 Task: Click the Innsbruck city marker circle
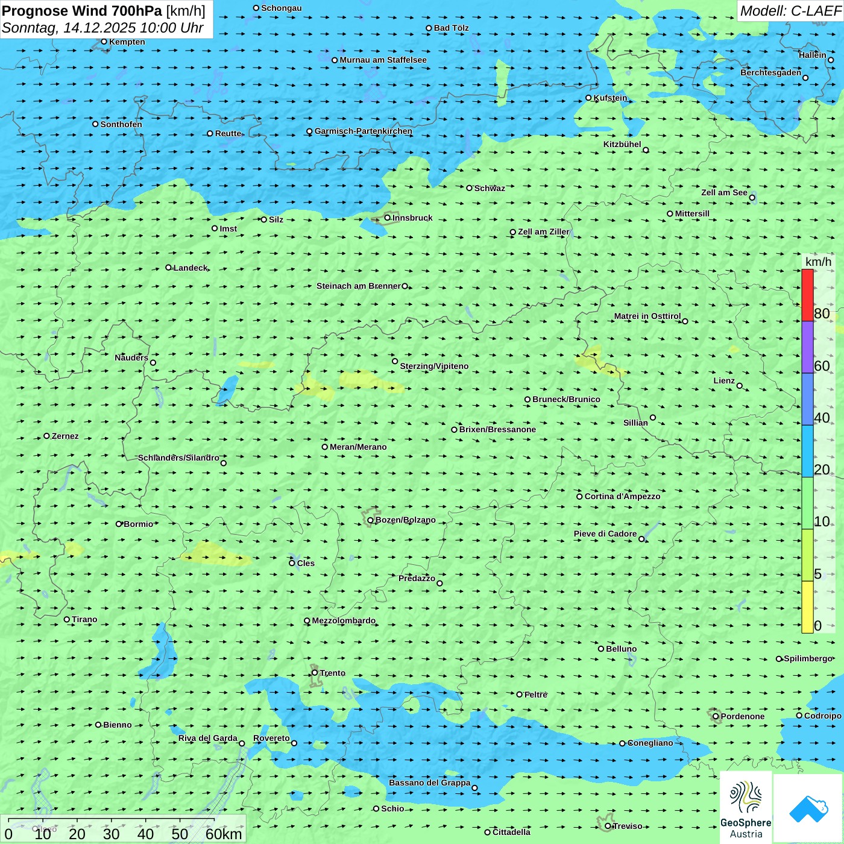click(x=388, y=218)
